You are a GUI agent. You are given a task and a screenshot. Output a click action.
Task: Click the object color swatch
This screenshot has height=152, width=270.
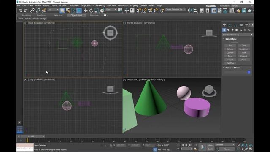click(x=249, y=72)
